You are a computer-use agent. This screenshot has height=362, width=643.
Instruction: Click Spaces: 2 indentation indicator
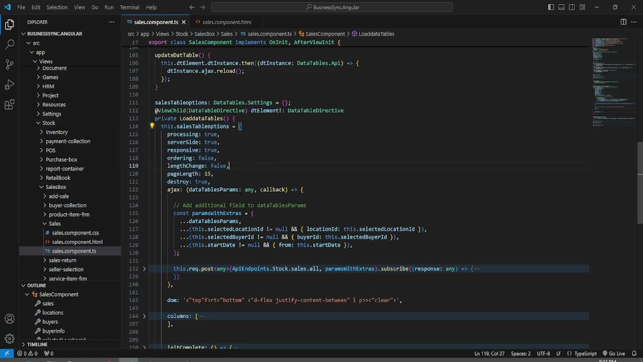pyautogui.click(x=520, y=353)
